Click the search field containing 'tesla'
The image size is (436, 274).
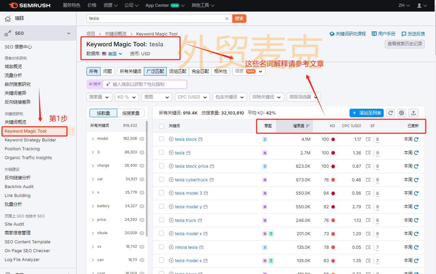(x=154, y=18)
